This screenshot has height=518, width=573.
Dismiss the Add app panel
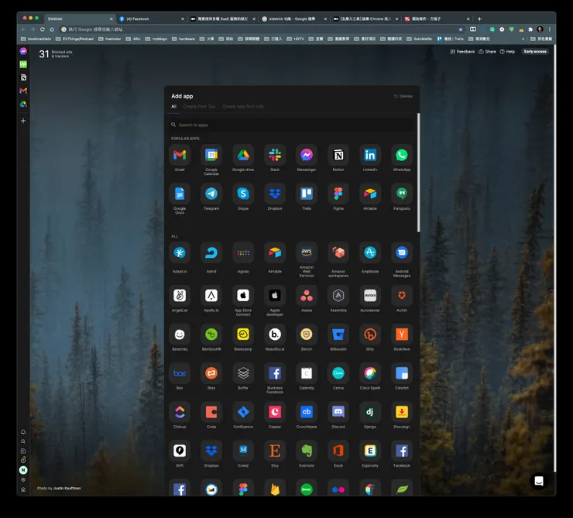tap(403, 97)
